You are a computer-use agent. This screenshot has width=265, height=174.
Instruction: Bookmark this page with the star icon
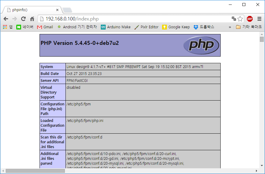pos(240,19)
